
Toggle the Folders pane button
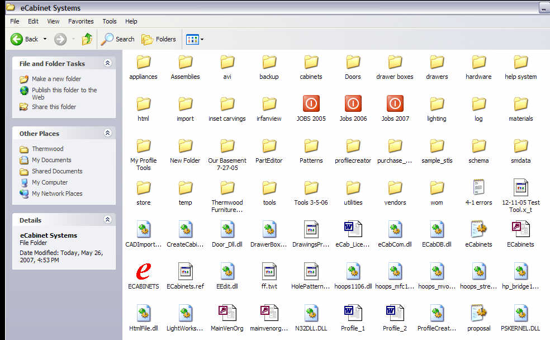159,39
